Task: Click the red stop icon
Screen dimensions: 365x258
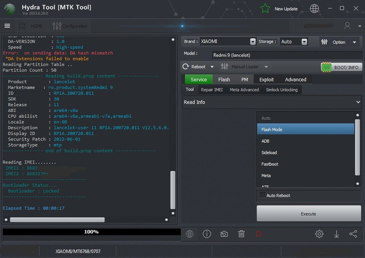Action: point(258,234)
